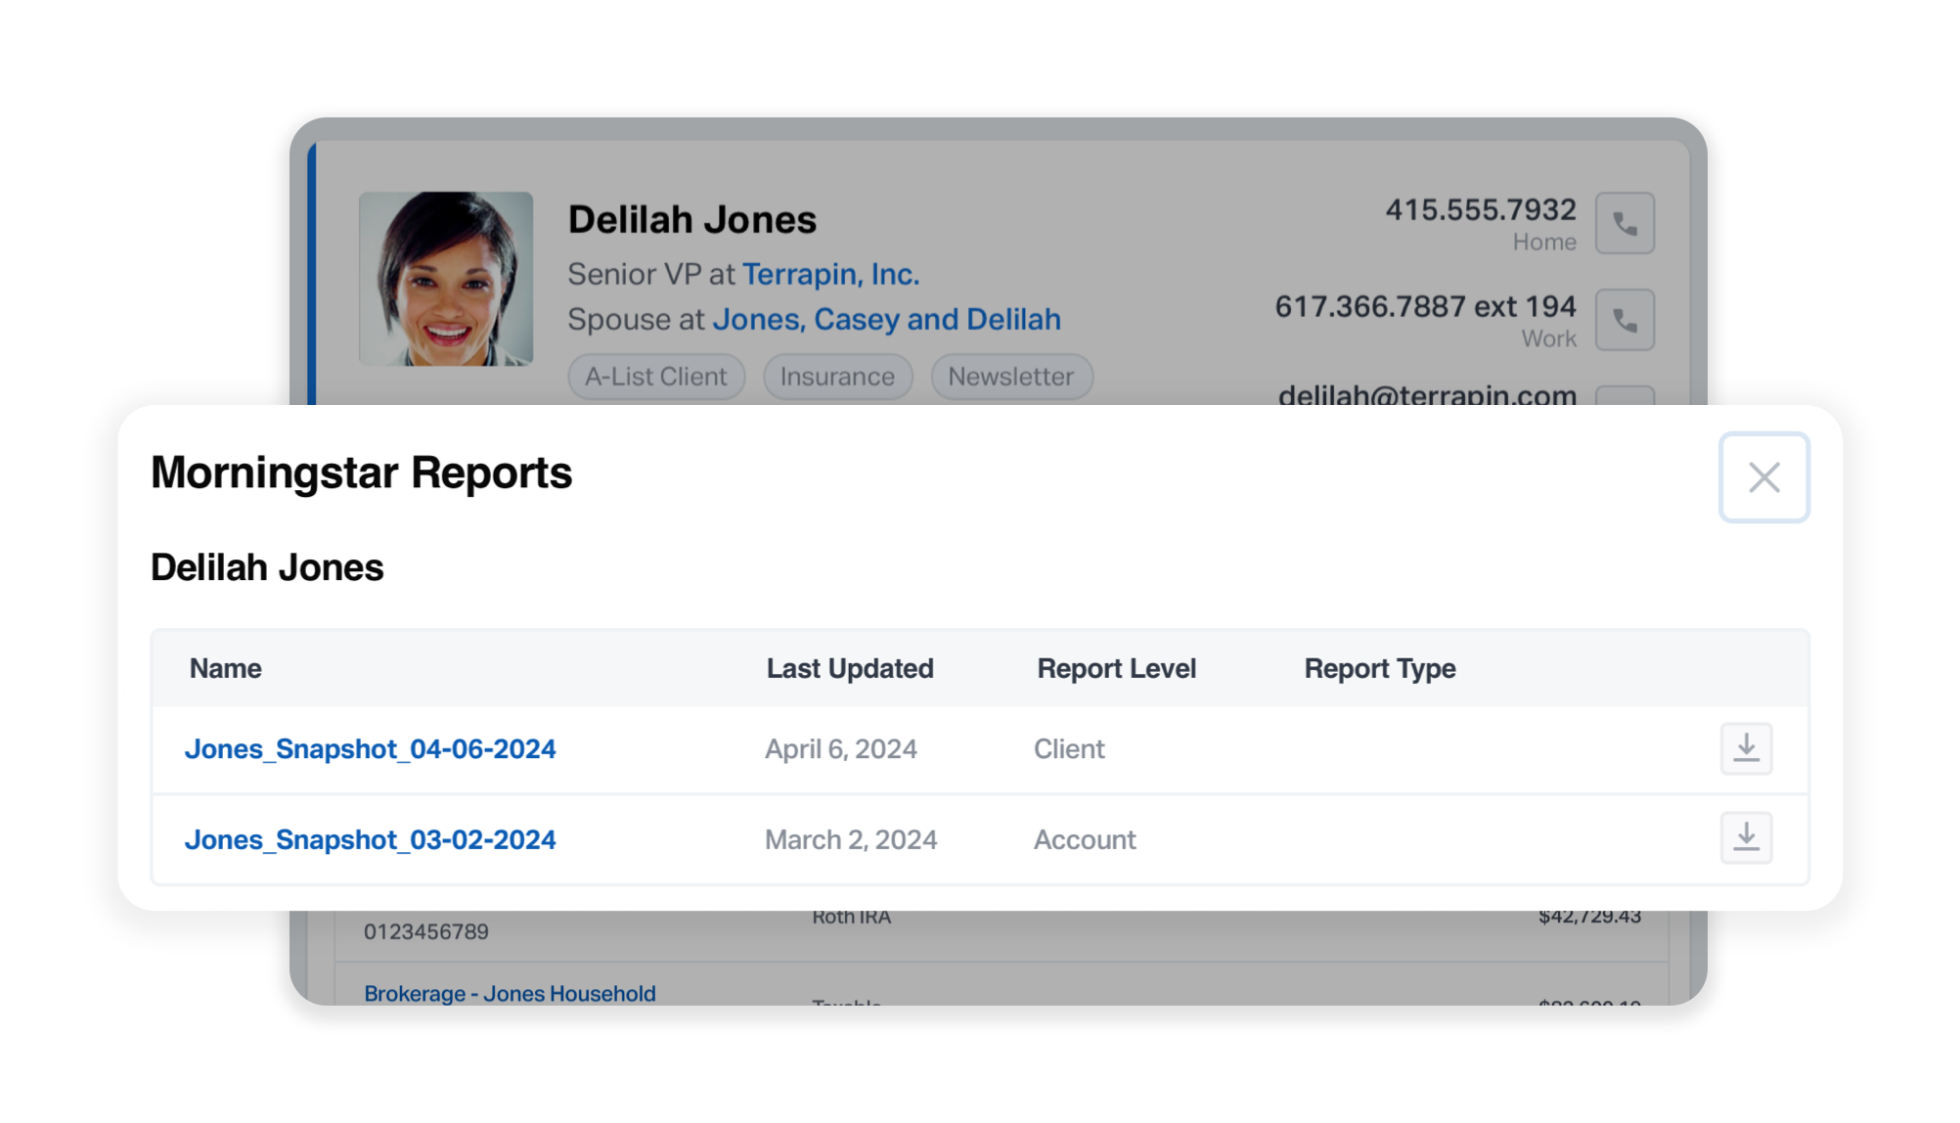The image size is (1960, 1123).
Task: Open the Terrapin, Inc. company link
Action: point(830,274)
